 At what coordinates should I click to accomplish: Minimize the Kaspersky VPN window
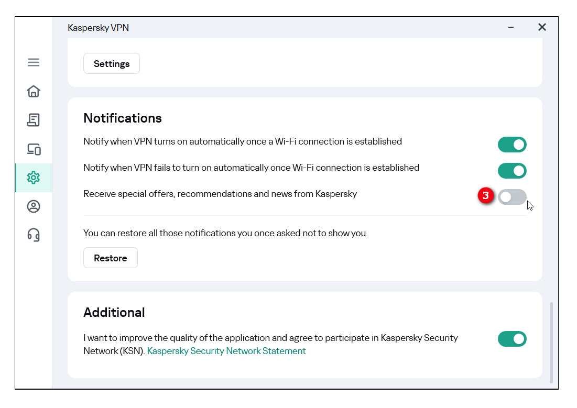pos(511,27)
